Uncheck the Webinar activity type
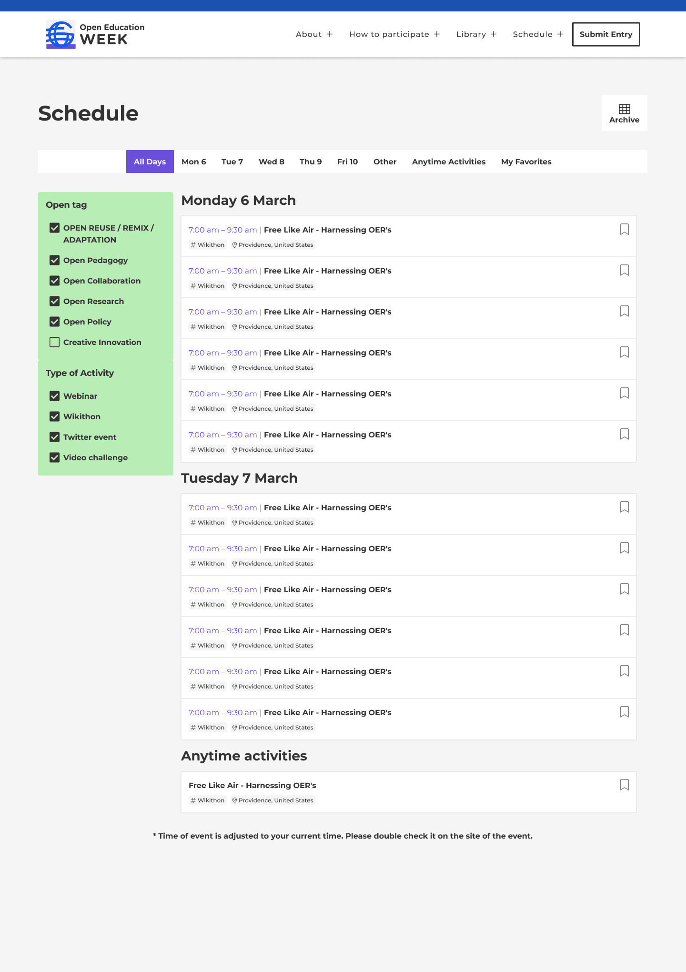The image size is (686, 972). tap(55, 396)
